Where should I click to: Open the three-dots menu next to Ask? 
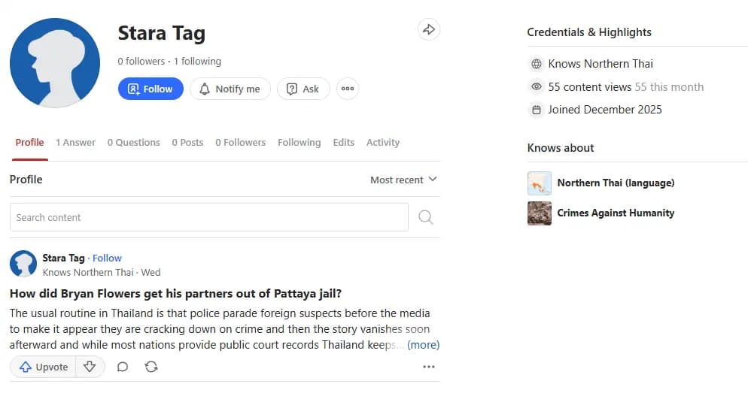click(x=348, y=89)
